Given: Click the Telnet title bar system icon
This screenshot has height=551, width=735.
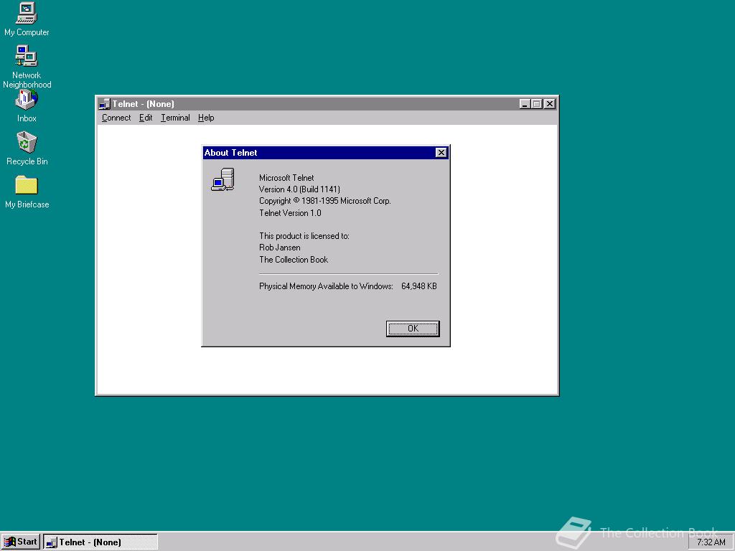Looking at the screenshot, I should (105, 103).
